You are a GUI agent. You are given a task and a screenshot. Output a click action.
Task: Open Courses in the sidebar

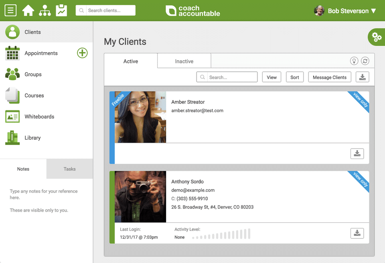[x=47, y=96]
